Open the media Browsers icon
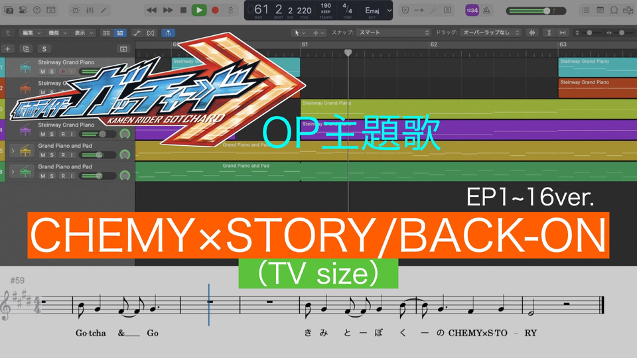The image size is (637, 358). (x=628, y=10)
